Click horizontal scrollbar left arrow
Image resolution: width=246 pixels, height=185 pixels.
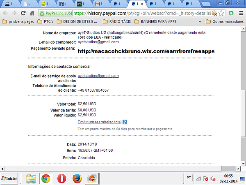coord(2,169)
